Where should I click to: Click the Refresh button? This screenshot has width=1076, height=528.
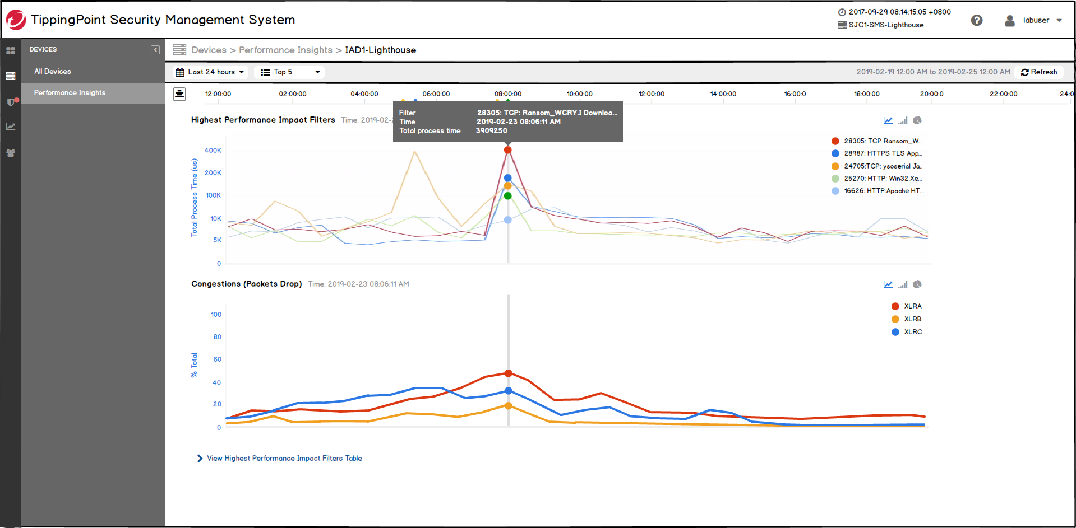click(1038, 72)
